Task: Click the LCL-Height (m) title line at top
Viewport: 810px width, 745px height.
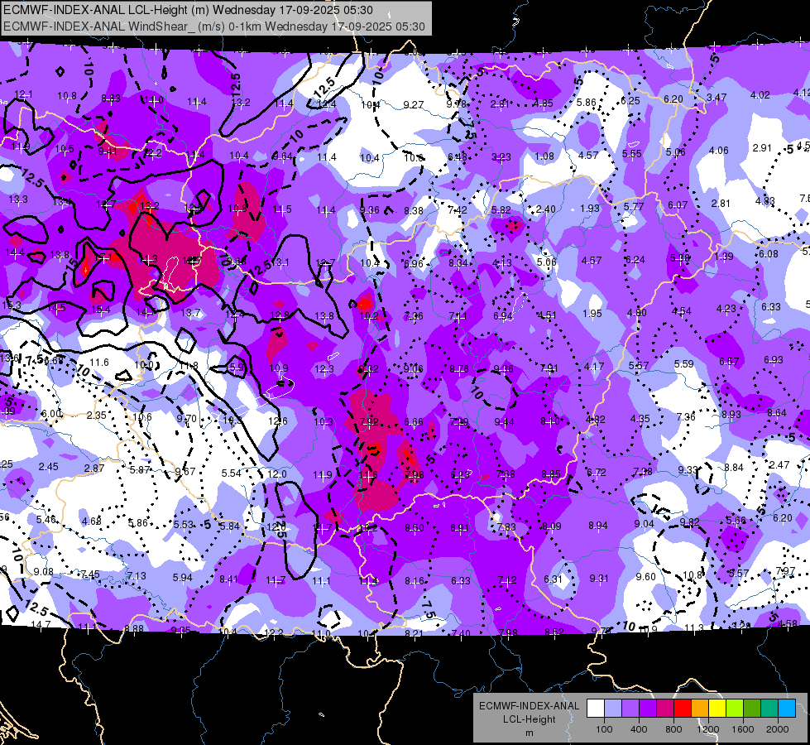Action: click(189, 10)
